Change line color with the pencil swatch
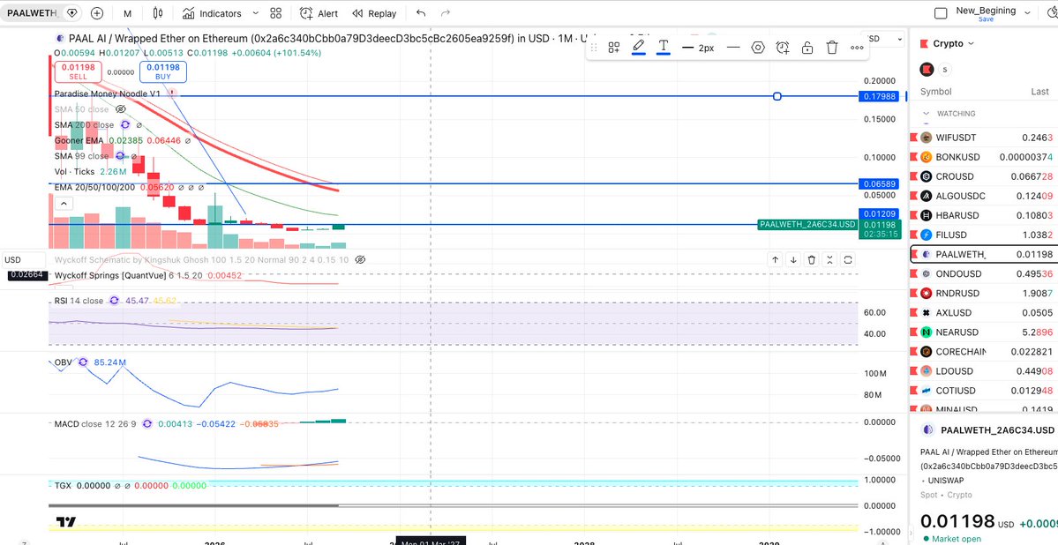 [638, 48]
